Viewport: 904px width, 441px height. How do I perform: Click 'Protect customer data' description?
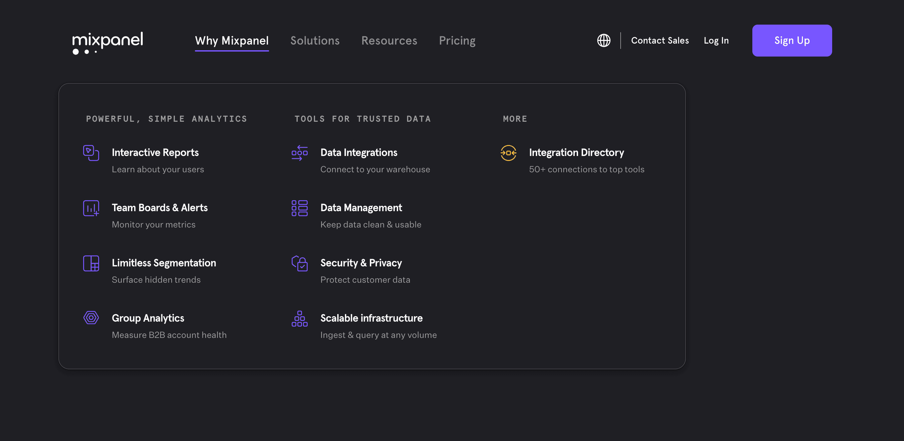pos(365,280)
